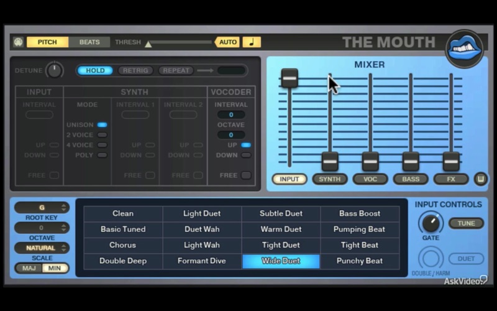
Task: Open the MIDI settings icon
Action: (x=18, y=42)
